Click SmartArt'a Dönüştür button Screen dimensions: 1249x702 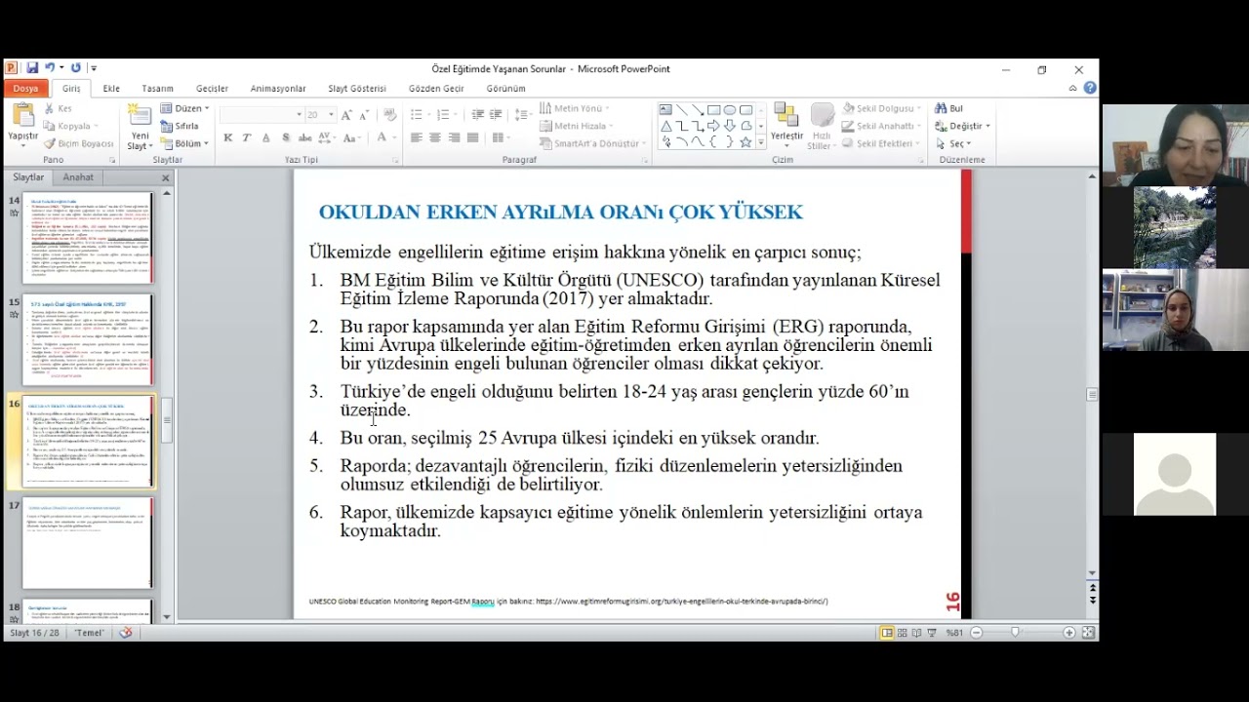pos(592,143)
